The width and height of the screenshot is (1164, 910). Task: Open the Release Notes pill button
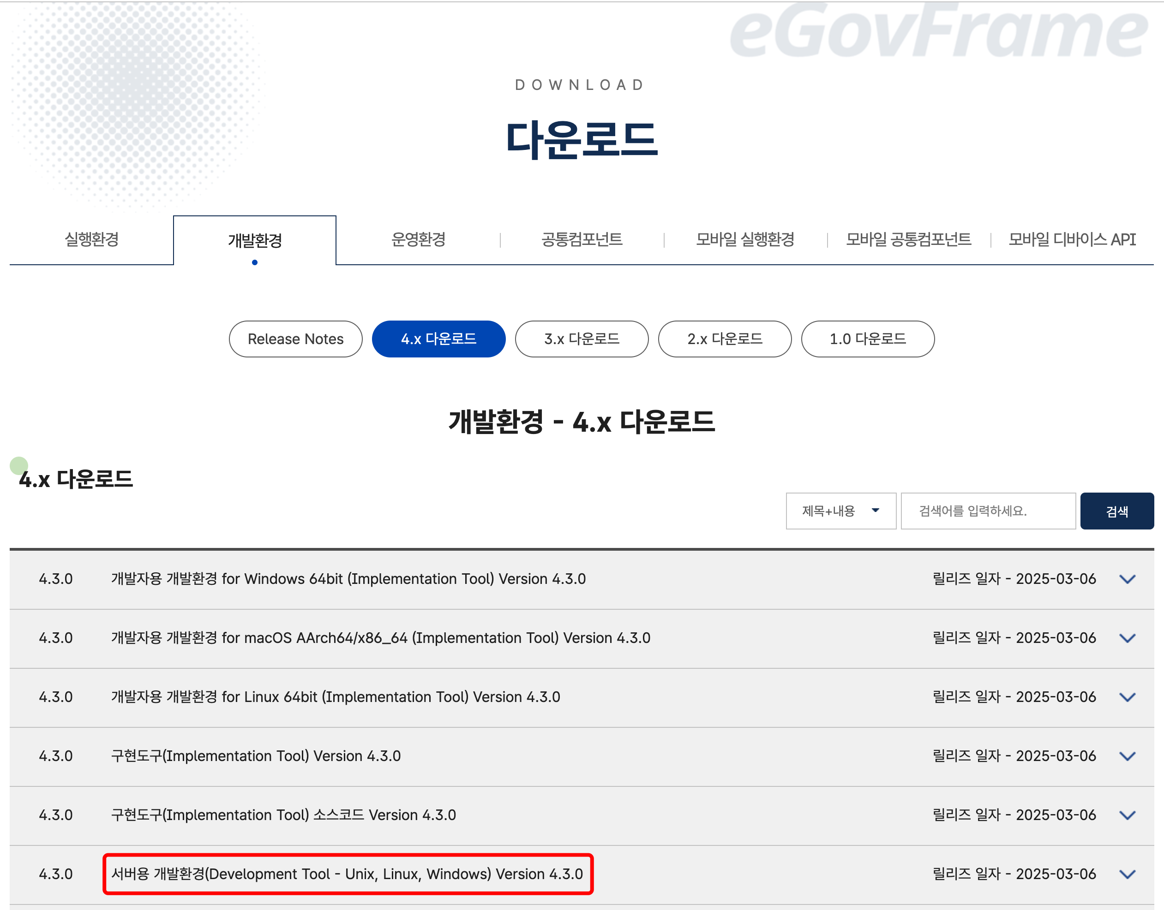295,339
